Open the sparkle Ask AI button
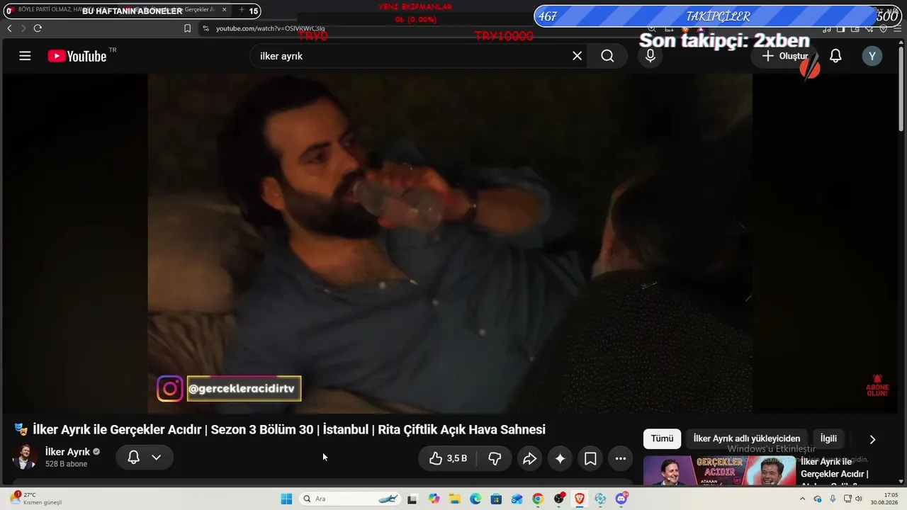The width and height of the screenshot is (907, 510). (560, 458)
